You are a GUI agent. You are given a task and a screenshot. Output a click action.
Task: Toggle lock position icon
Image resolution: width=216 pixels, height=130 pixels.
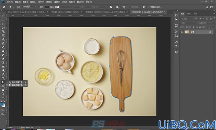194,27
